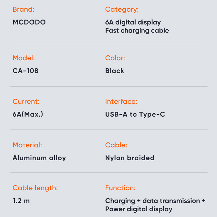Click the orange "Color:" label

coord(115,58)
